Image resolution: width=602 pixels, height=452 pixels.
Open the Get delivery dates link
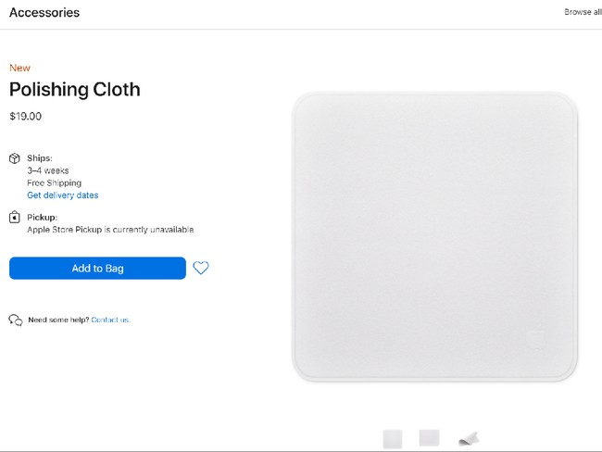click(x=62, y=195)
